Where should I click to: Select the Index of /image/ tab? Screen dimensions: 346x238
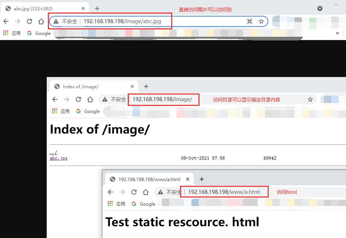click(x=94, y=87)
